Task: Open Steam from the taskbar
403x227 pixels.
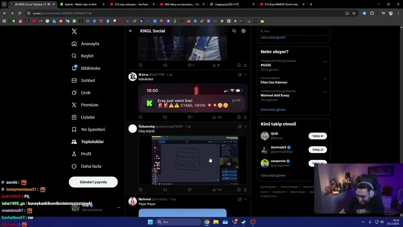Action: (x=244, y=222)
